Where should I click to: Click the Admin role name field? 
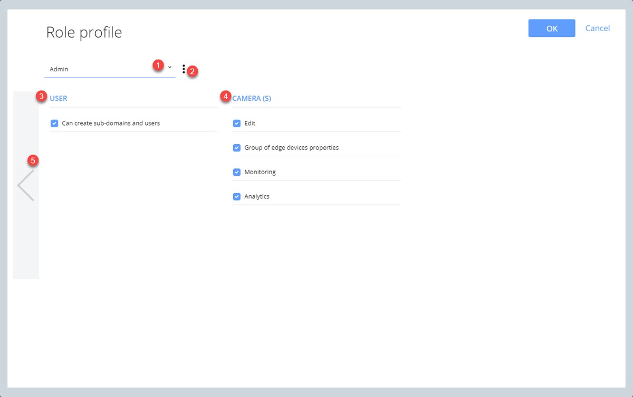pyautogui.click(x=110, y=69)
